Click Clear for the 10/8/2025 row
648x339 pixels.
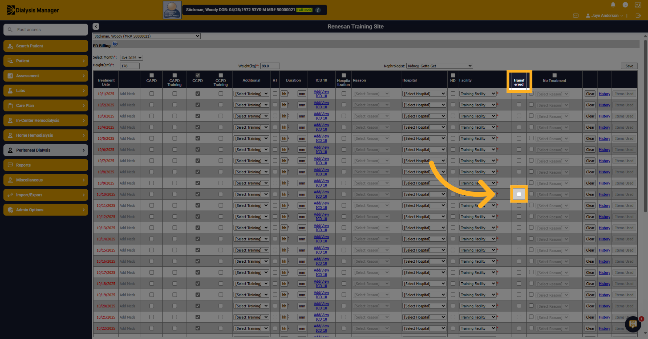tap(590, 172)
